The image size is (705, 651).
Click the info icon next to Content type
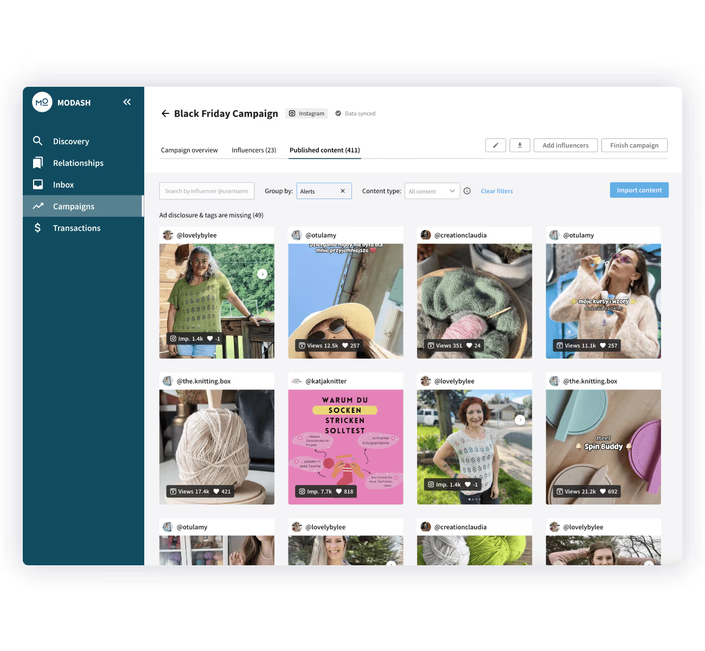tap(467, 191)
